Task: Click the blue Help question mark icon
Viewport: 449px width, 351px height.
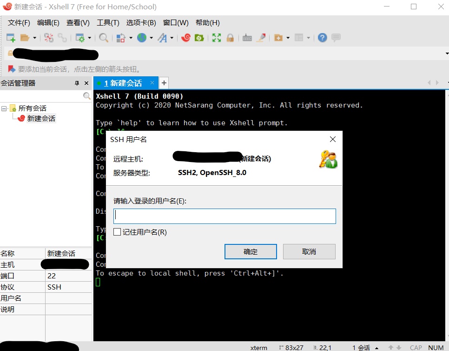Action: (323, 38)
